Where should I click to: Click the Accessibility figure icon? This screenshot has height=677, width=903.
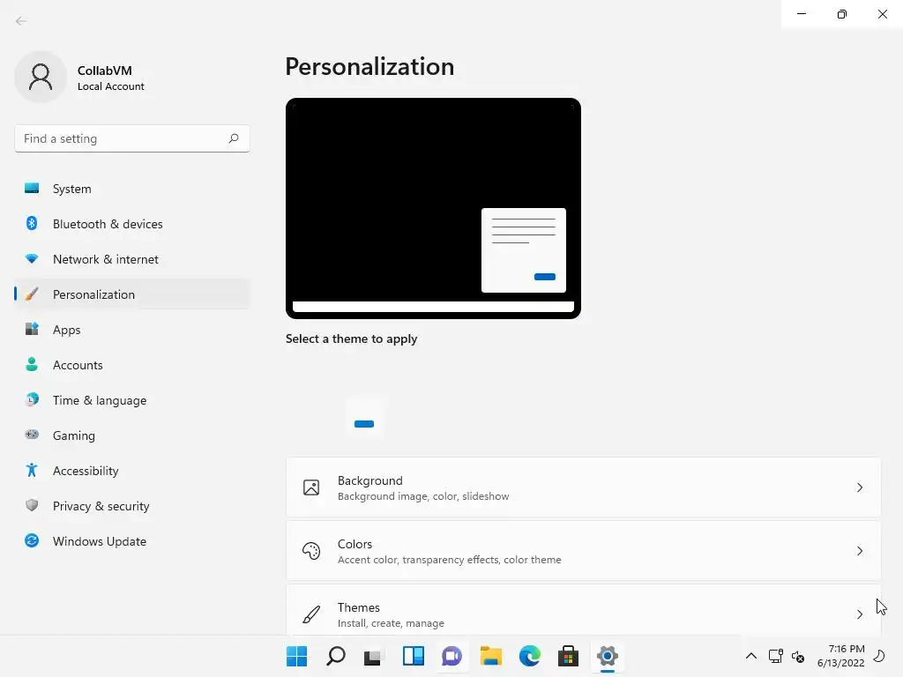coord(32,471)
